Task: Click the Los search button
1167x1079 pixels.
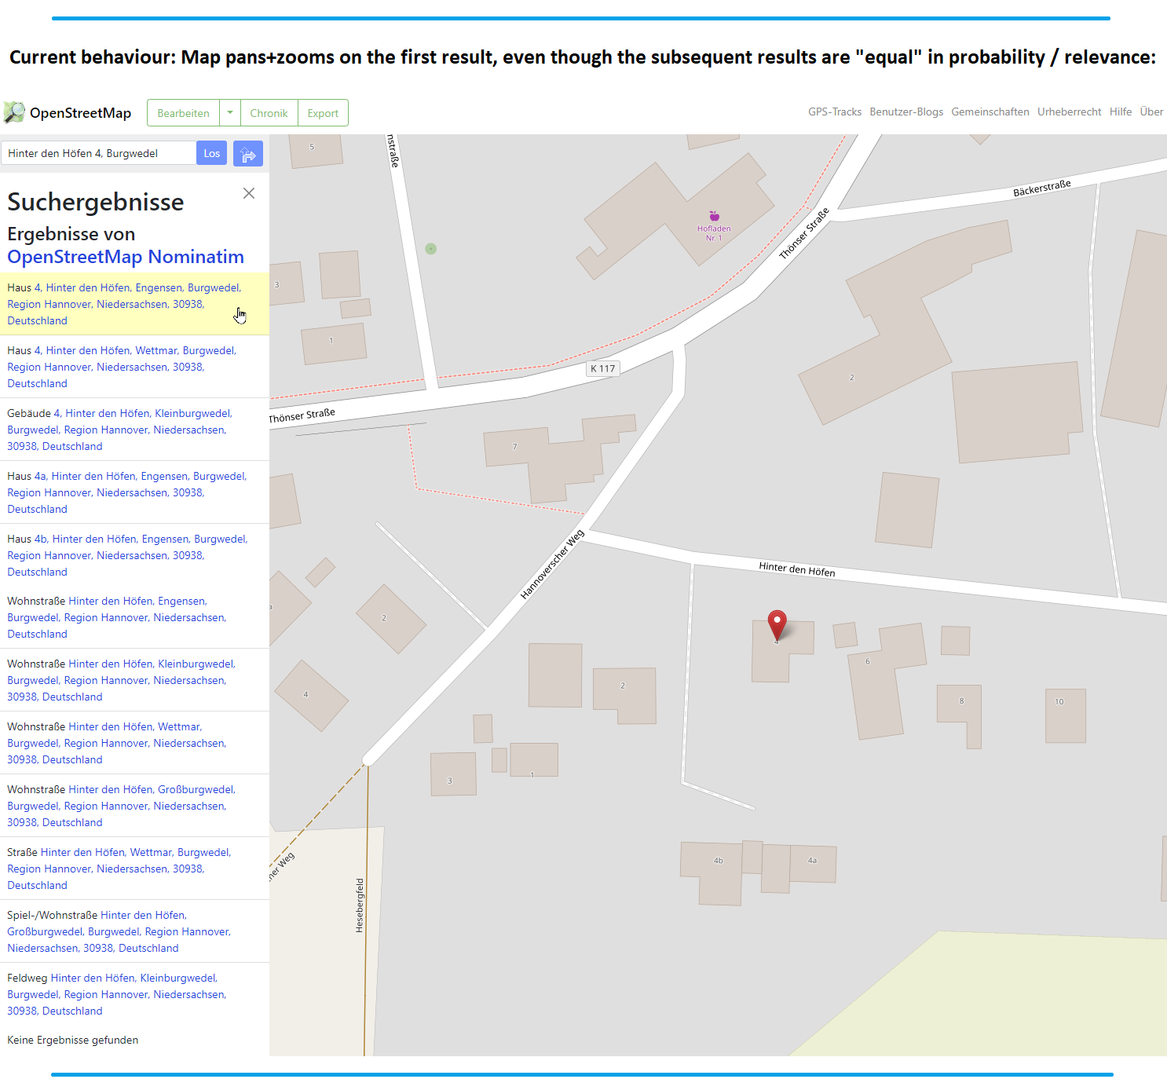Action: (212, 153)
